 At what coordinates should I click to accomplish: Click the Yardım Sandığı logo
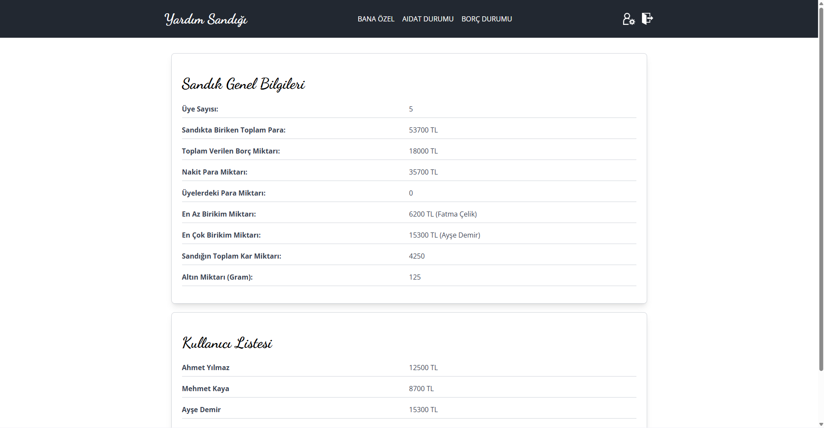click(x=206, y=19)
